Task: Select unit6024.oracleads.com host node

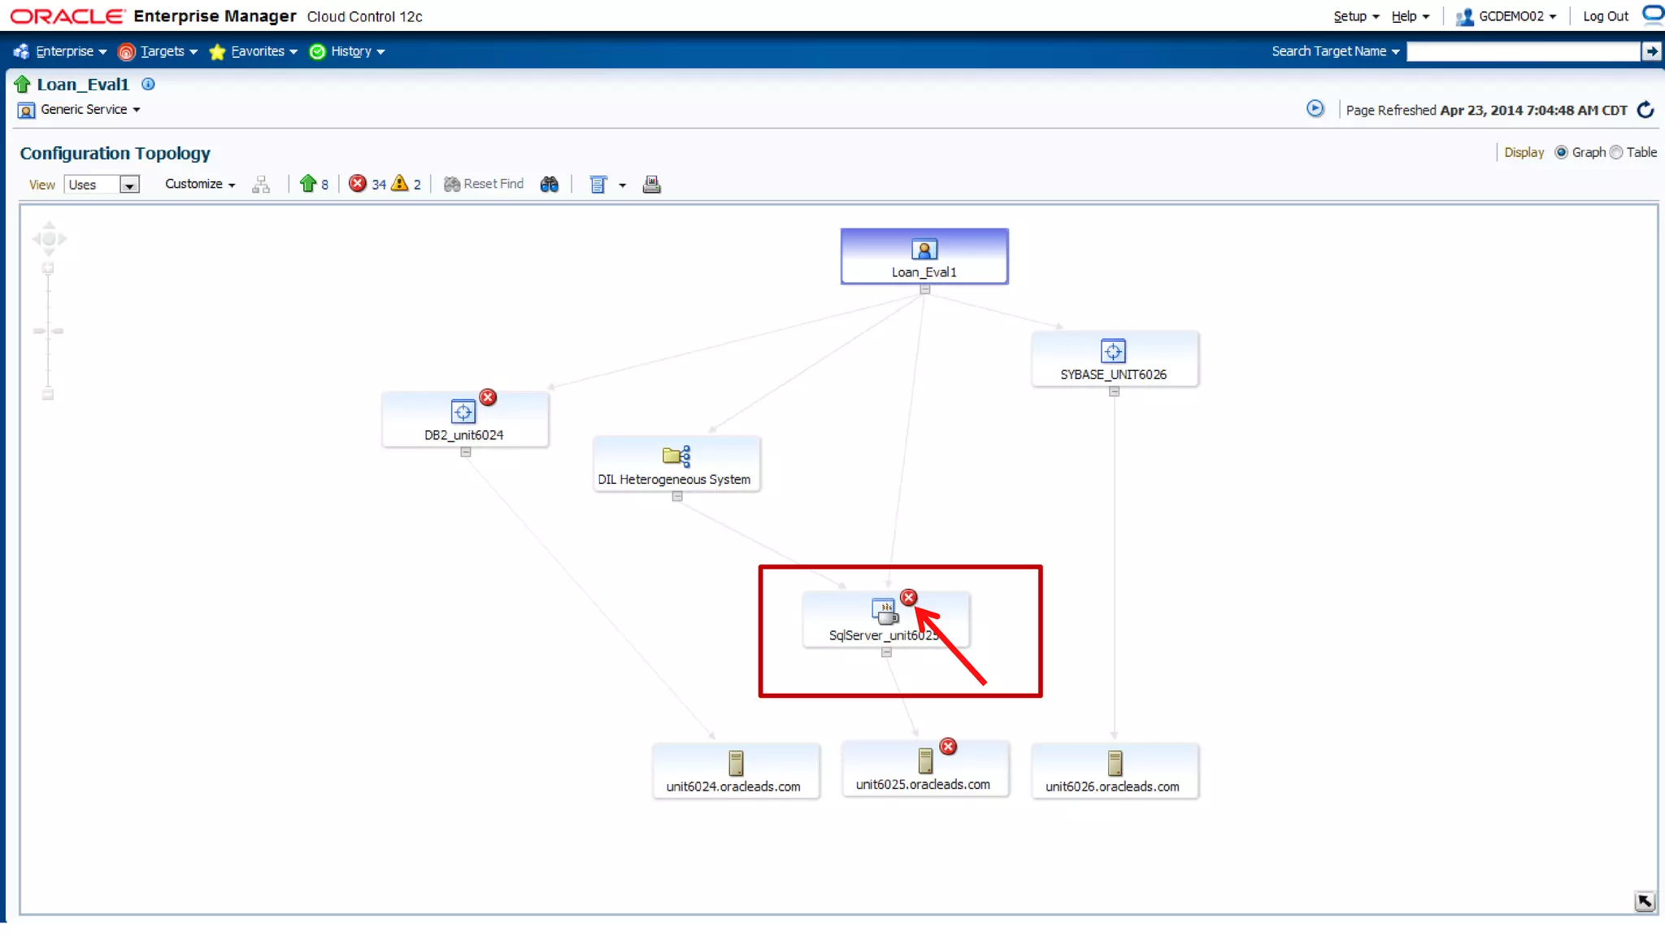Action: click(736, 770)
